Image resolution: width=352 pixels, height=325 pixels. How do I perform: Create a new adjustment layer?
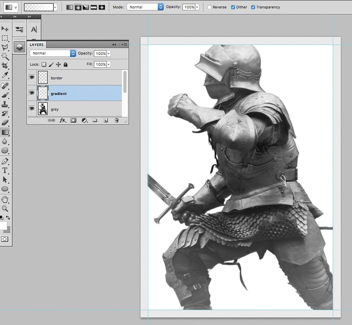[x=84, y=120]
